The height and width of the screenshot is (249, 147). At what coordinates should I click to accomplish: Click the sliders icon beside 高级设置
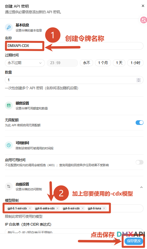(9, 186)
